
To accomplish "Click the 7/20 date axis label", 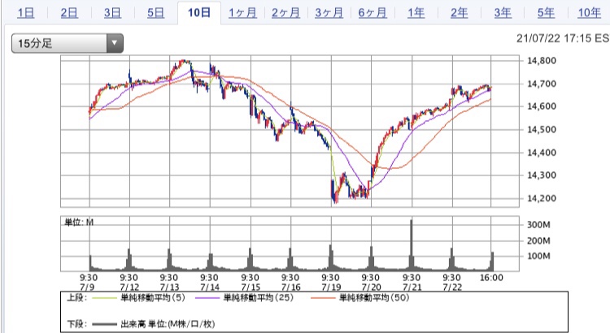I will [371, 288].
